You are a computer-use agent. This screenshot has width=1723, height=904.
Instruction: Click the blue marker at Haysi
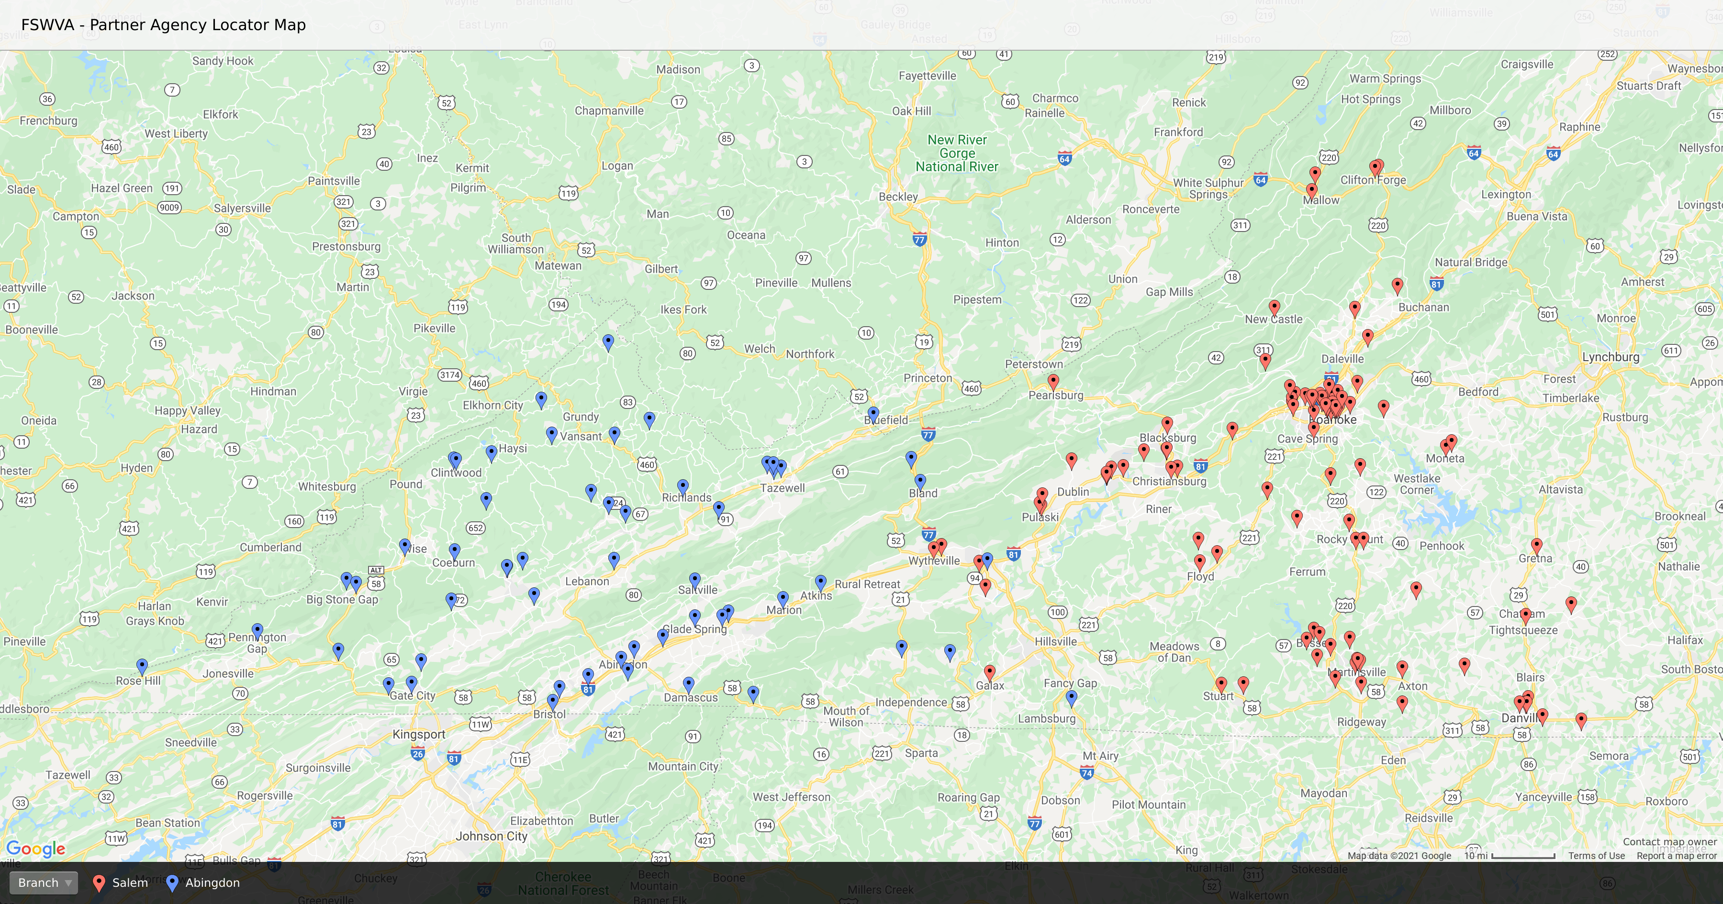pyautogui.click(x=492, y=453)
